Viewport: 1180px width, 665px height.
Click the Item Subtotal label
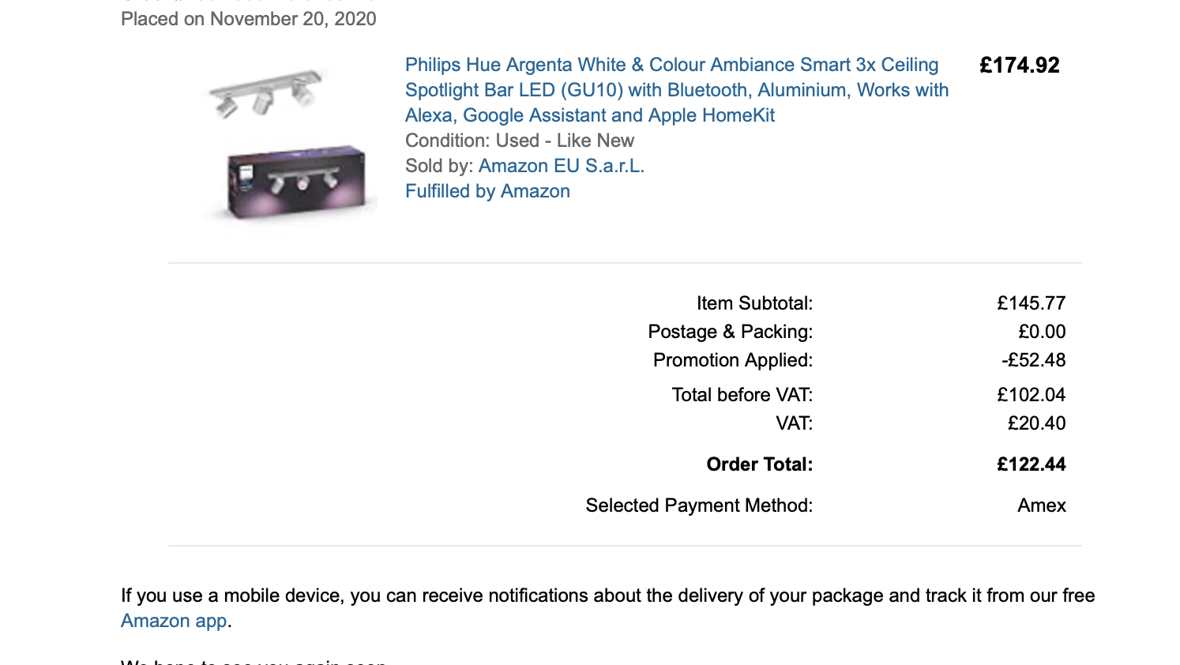[x=754, y=303]
